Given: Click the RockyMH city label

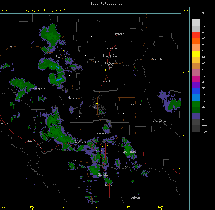Looking at the screenshot, I should point(61,57).
